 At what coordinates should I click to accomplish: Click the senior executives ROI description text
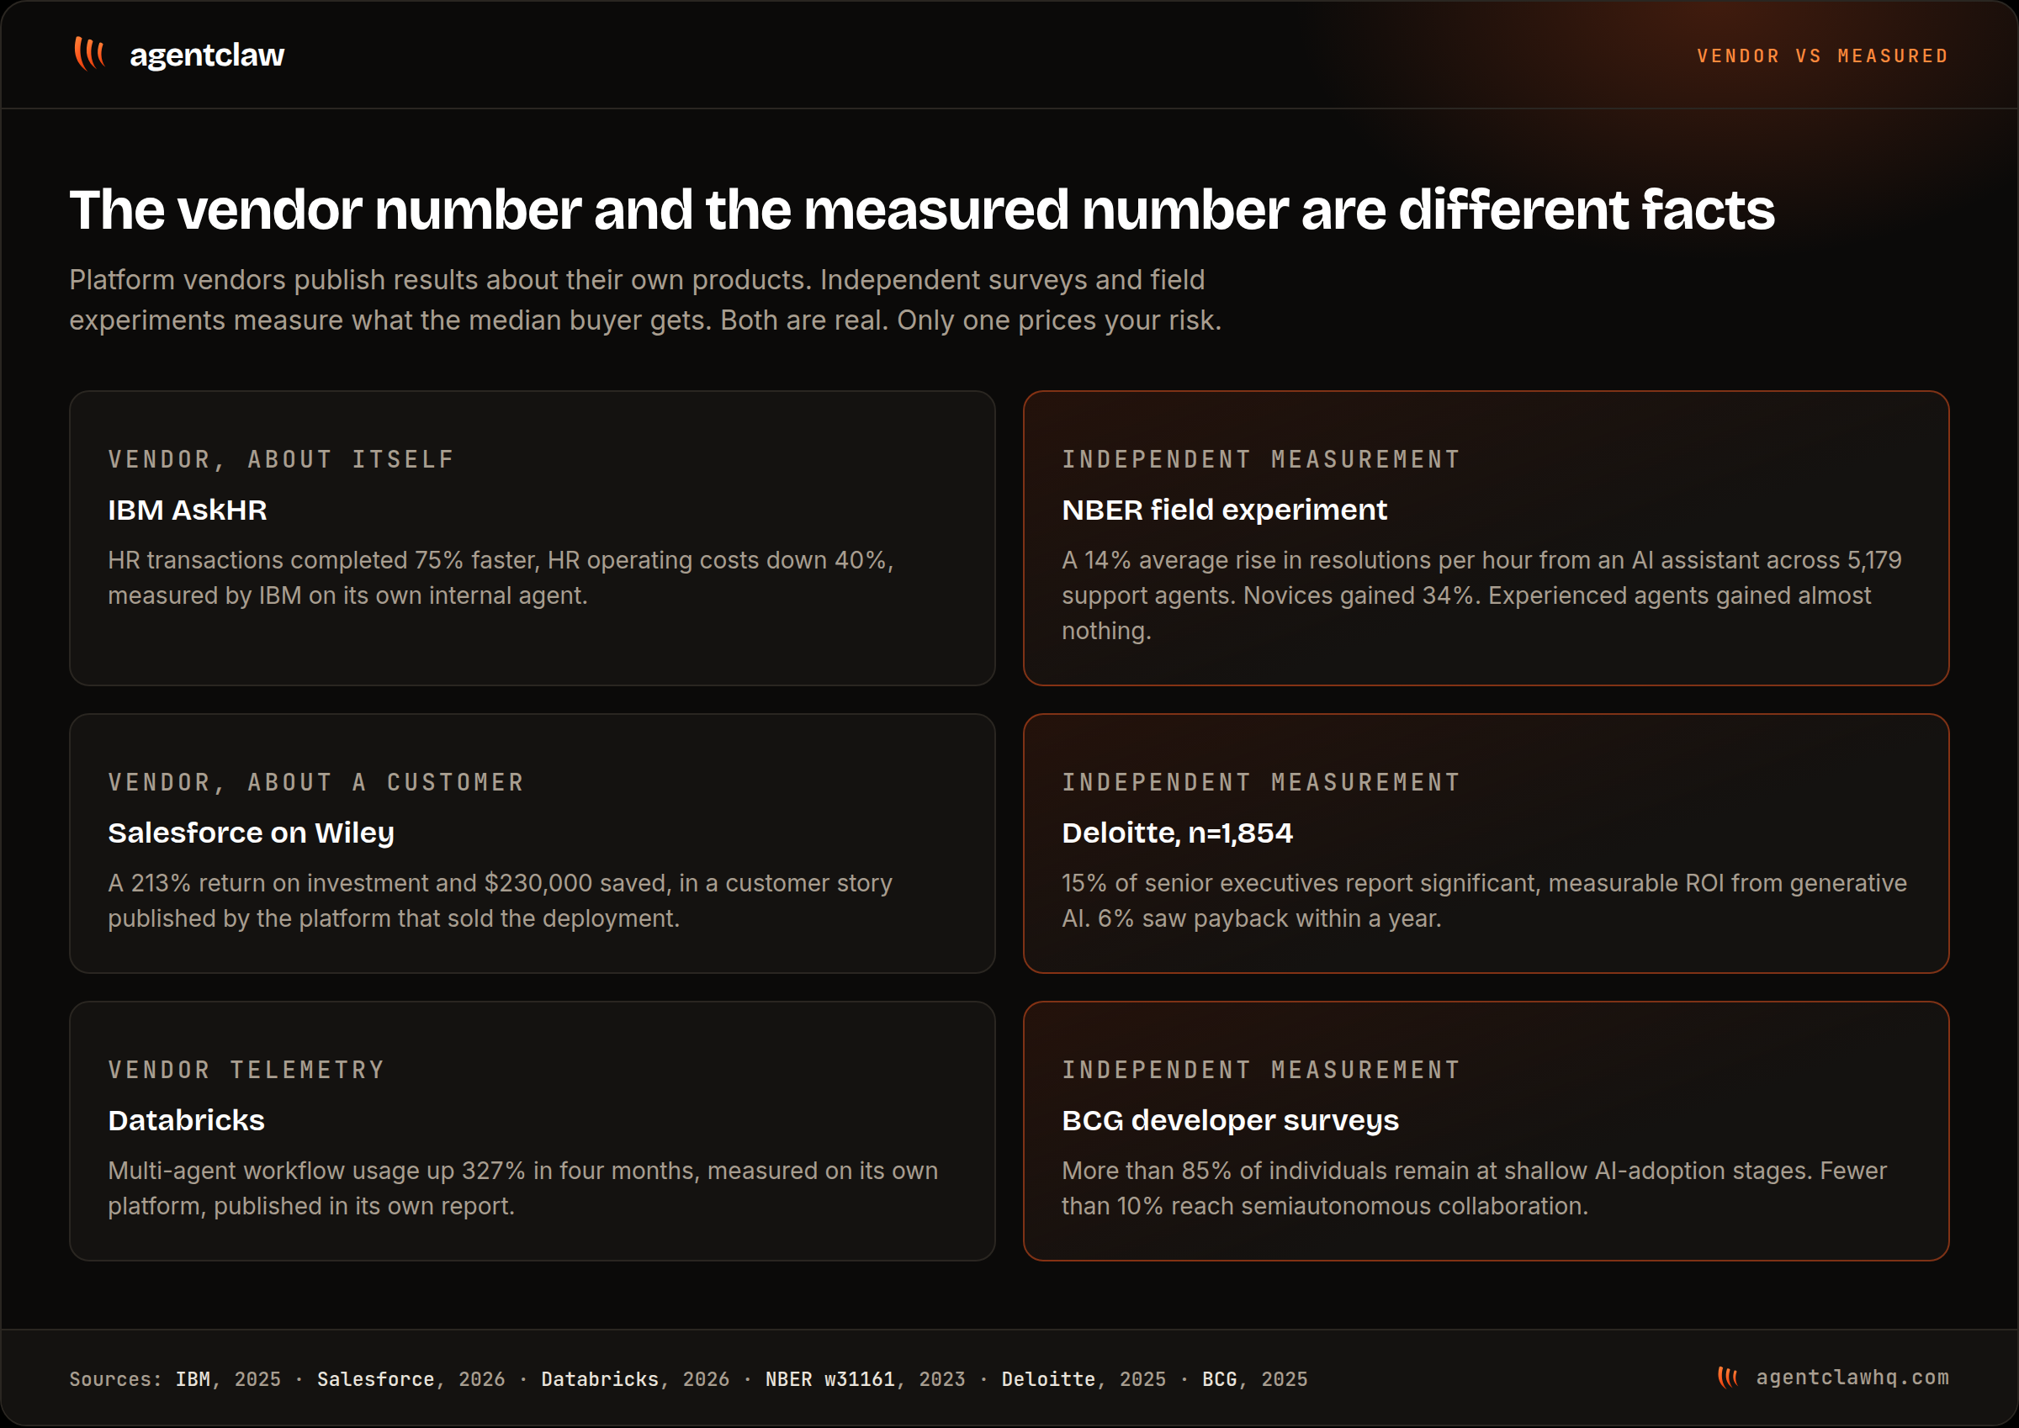click(1484, 901)
